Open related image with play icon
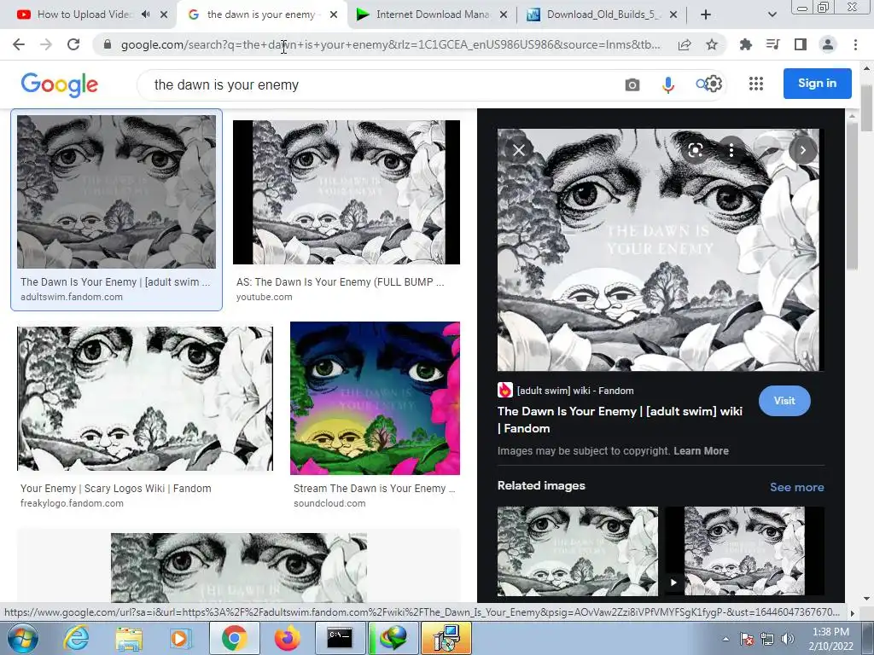This screenshot has height=655, width=874. click(744, 551)
